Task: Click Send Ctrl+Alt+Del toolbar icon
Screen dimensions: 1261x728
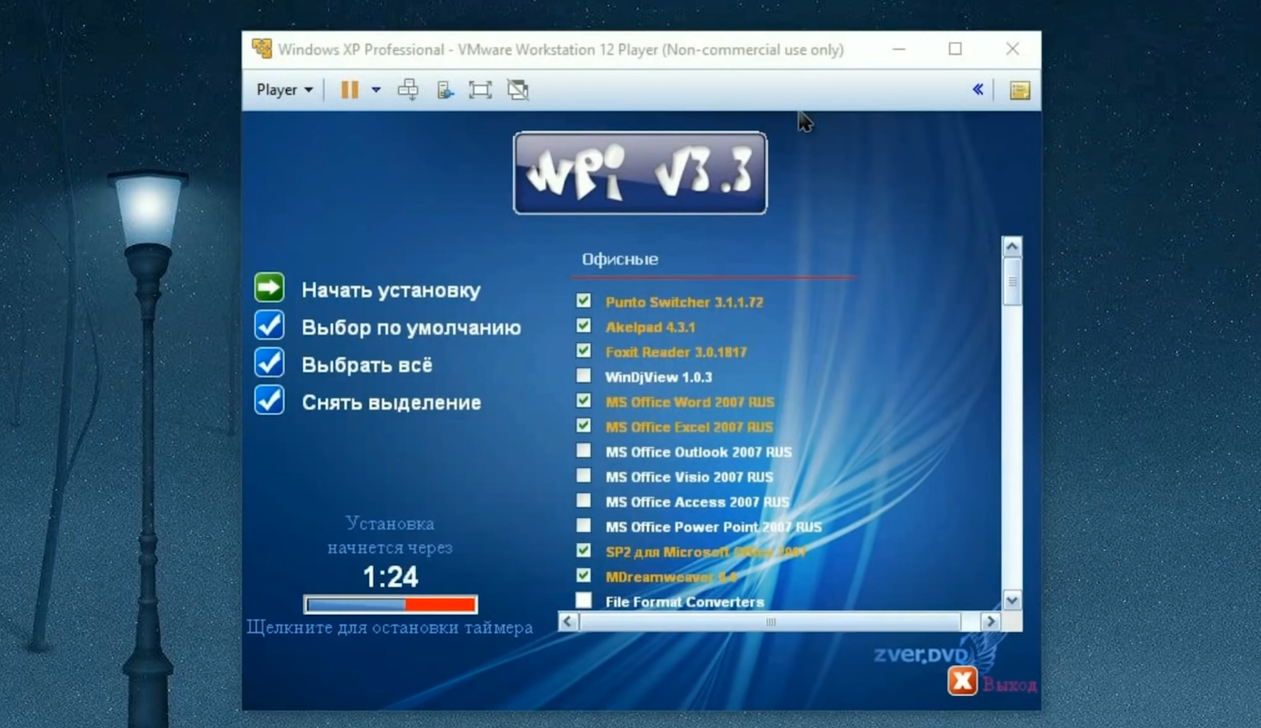Action: [x=409, y=89]
